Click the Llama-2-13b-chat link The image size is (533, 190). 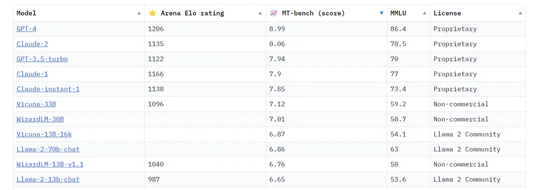click(x=48, y=179)
